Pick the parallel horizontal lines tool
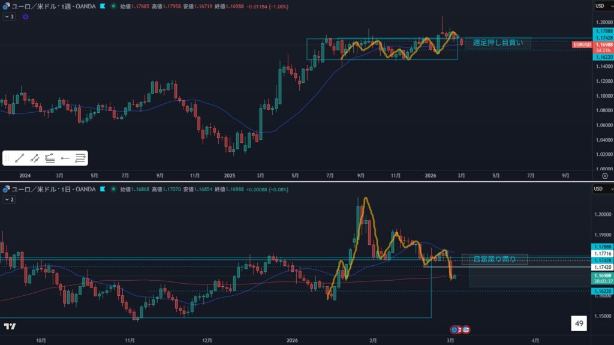614x345 pixels. pos(80,158)
